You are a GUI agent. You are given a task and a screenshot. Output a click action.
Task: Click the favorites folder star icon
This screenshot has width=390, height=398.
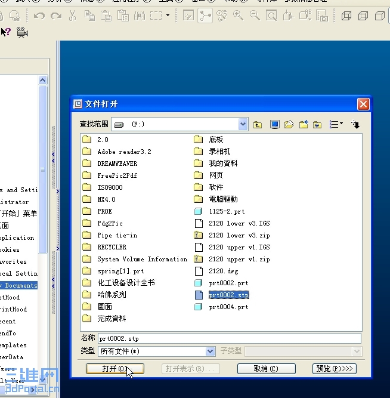point(317,125)
